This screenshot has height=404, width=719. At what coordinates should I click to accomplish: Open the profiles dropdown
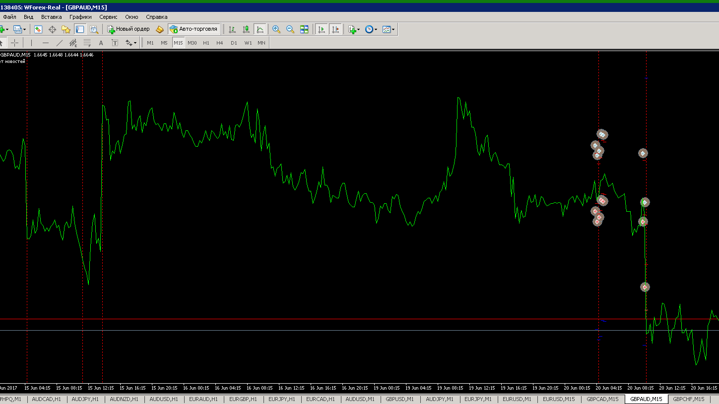(20, 29)
